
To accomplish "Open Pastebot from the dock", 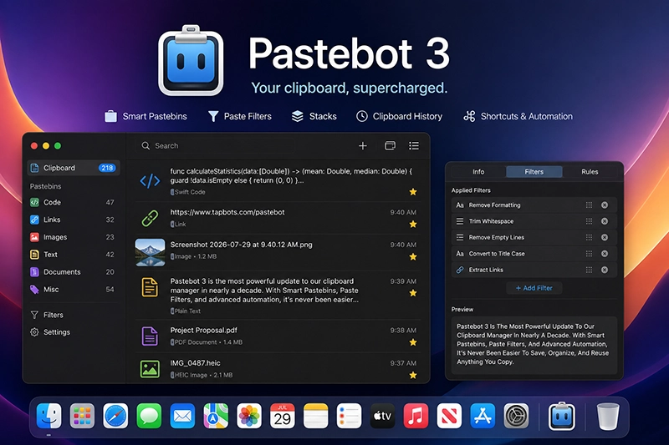I will coord(561,416).
